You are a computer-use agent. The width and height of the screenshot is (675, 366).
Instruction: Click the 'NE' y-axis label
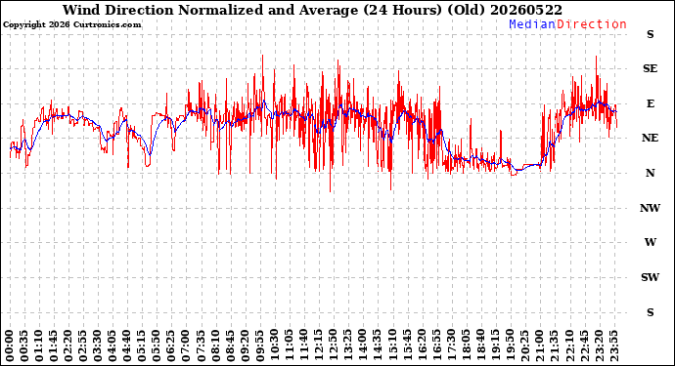pyautogui.click(x=650, y=138)
